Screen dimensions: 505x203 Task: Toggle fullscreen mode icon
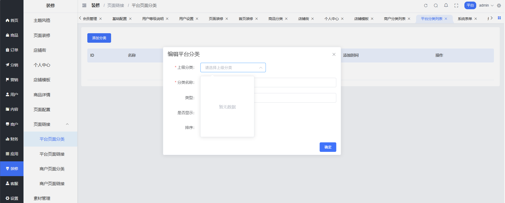click(456, 6)
